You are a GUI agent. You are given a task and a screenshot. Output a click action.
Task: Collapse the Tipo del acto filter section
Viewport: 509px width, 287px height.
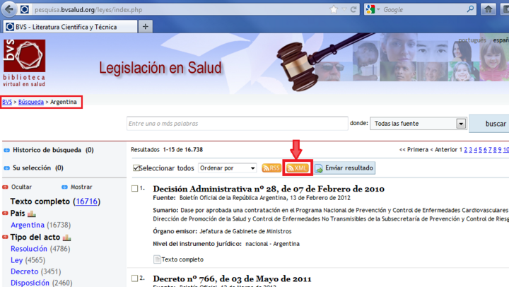pyautogui.click(x=5, y=237)
